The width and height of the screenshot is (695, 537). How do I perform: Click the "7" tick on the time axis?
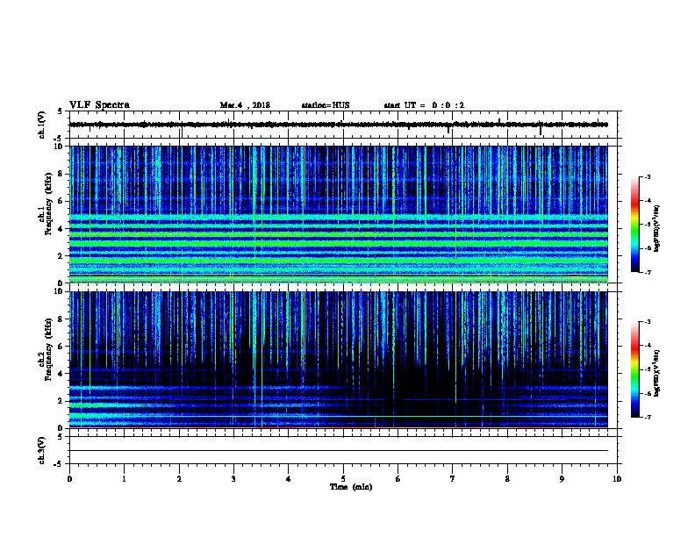pyautogui.click(x=453, y=479)
